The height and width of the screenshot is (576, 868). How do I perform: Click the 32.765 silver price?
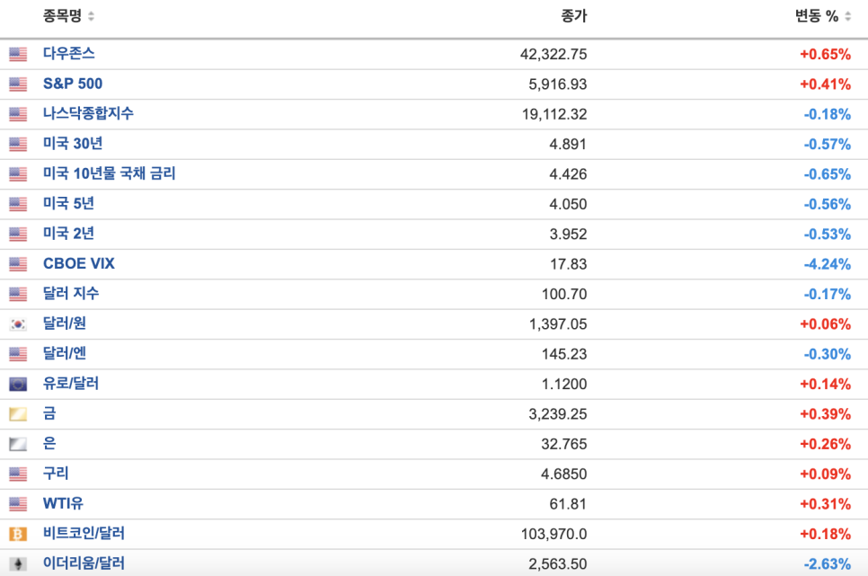(564, 444)
